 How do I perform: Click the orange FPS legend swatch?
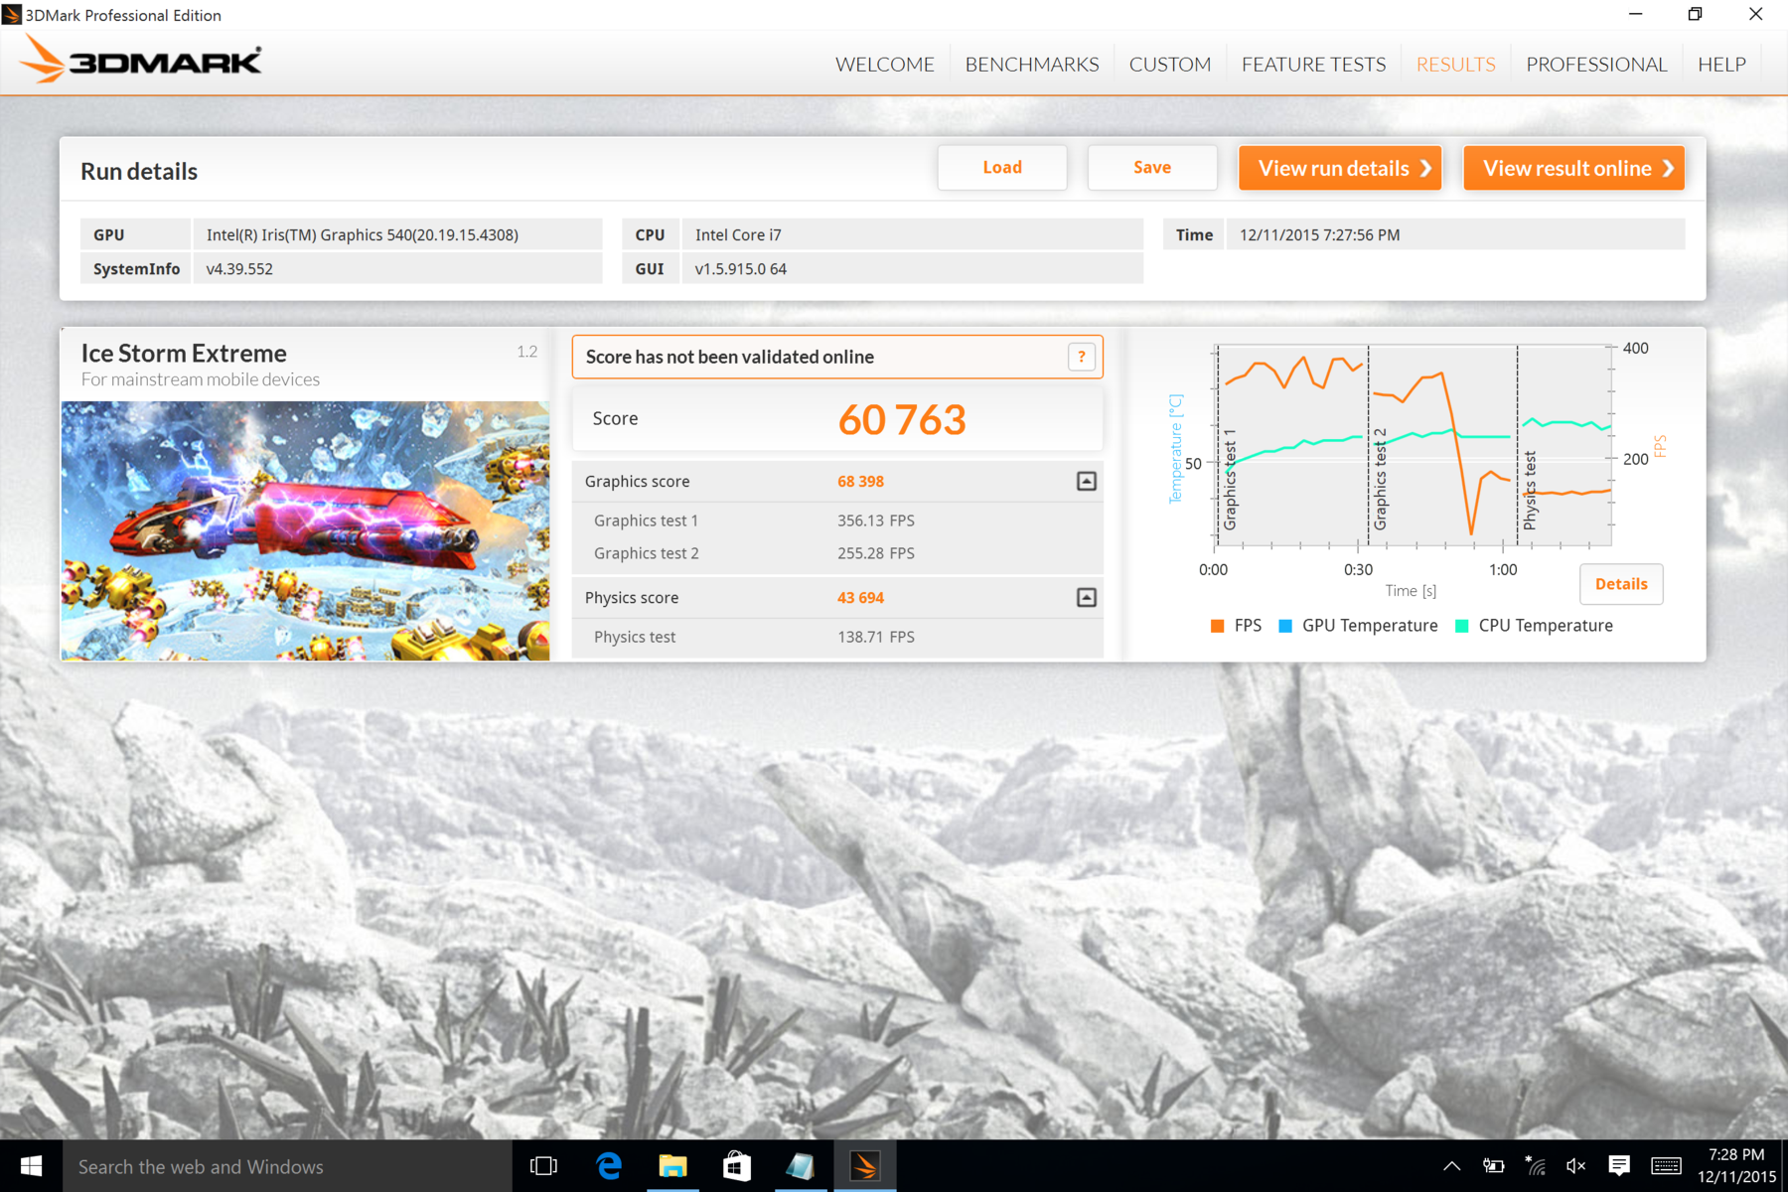1217,626
